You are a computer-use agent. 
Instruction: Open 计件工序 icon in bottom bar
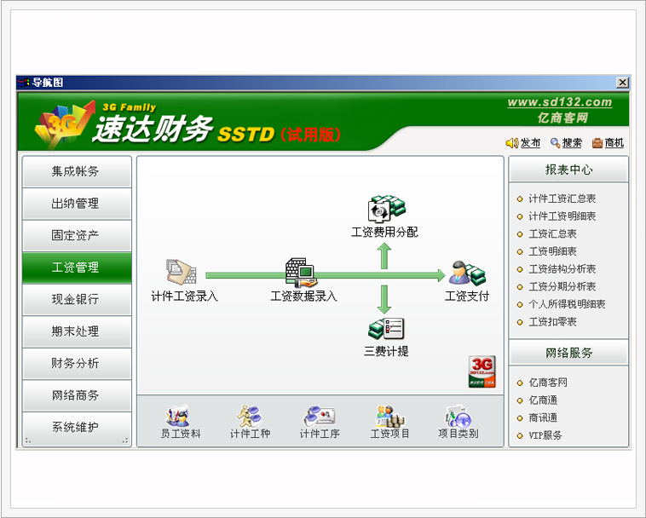tap(320, 416)
